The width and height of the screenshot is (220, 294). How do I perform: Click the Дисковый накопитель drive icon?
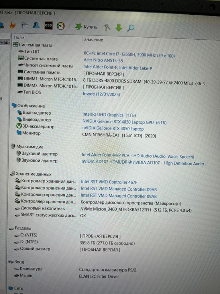[17, 208]
